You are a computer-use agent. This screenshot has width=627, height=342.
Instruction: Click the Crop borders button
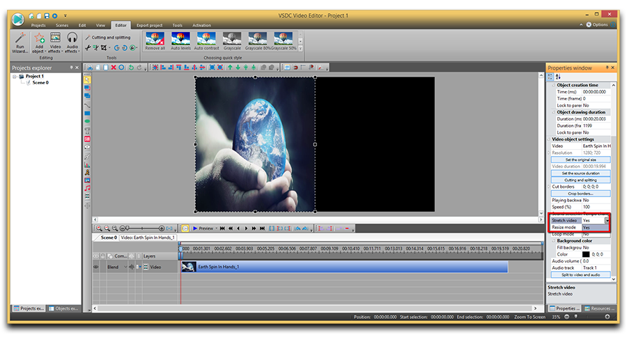pos(580,194)
